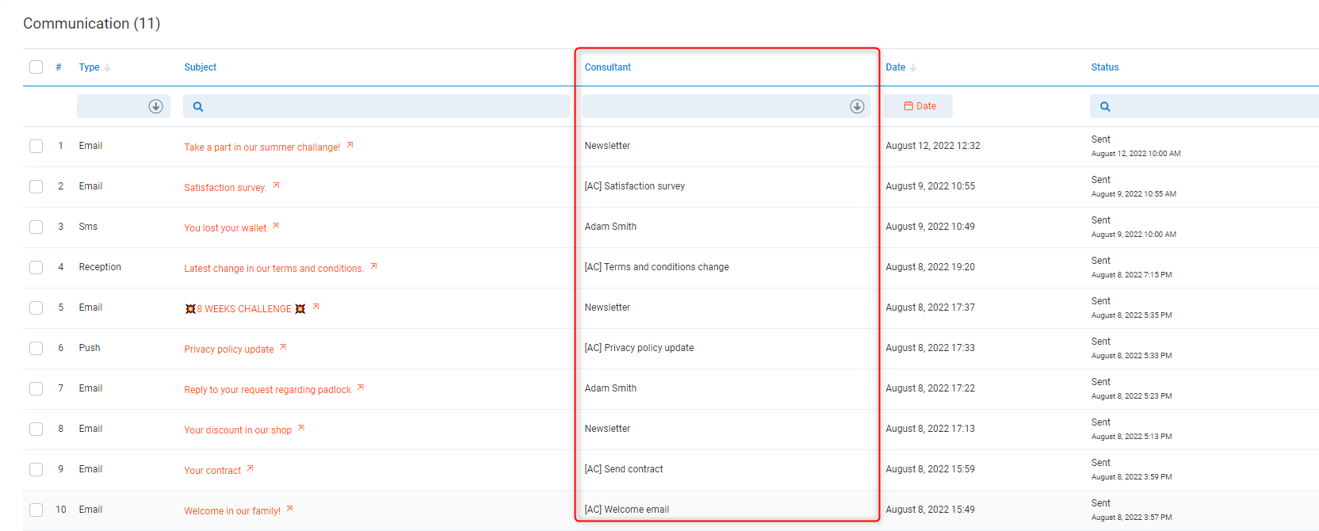This screenshot has height=531, width=1319.
Task: Open external link icon beside 'You lost your wallet'
Action: click(x=276, y=226)
